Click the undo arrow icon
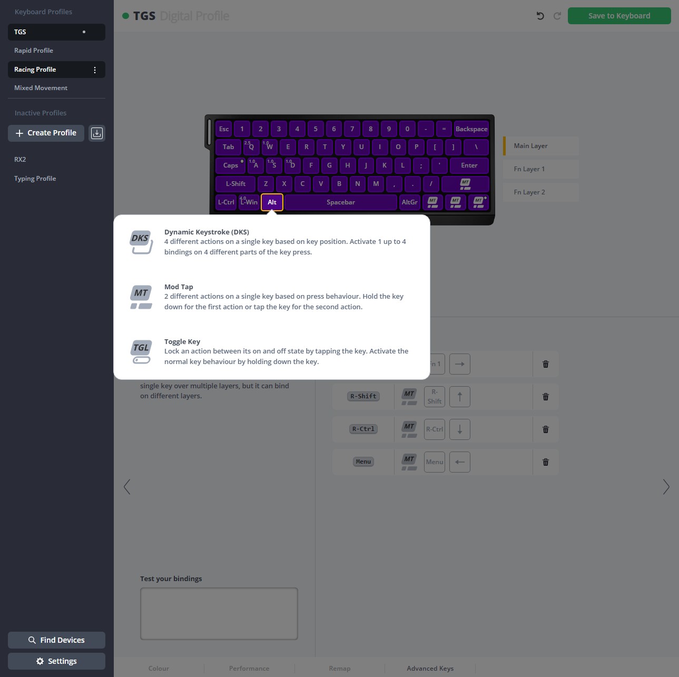The height and width of the screenshot is (677, 679). (540, 16)
